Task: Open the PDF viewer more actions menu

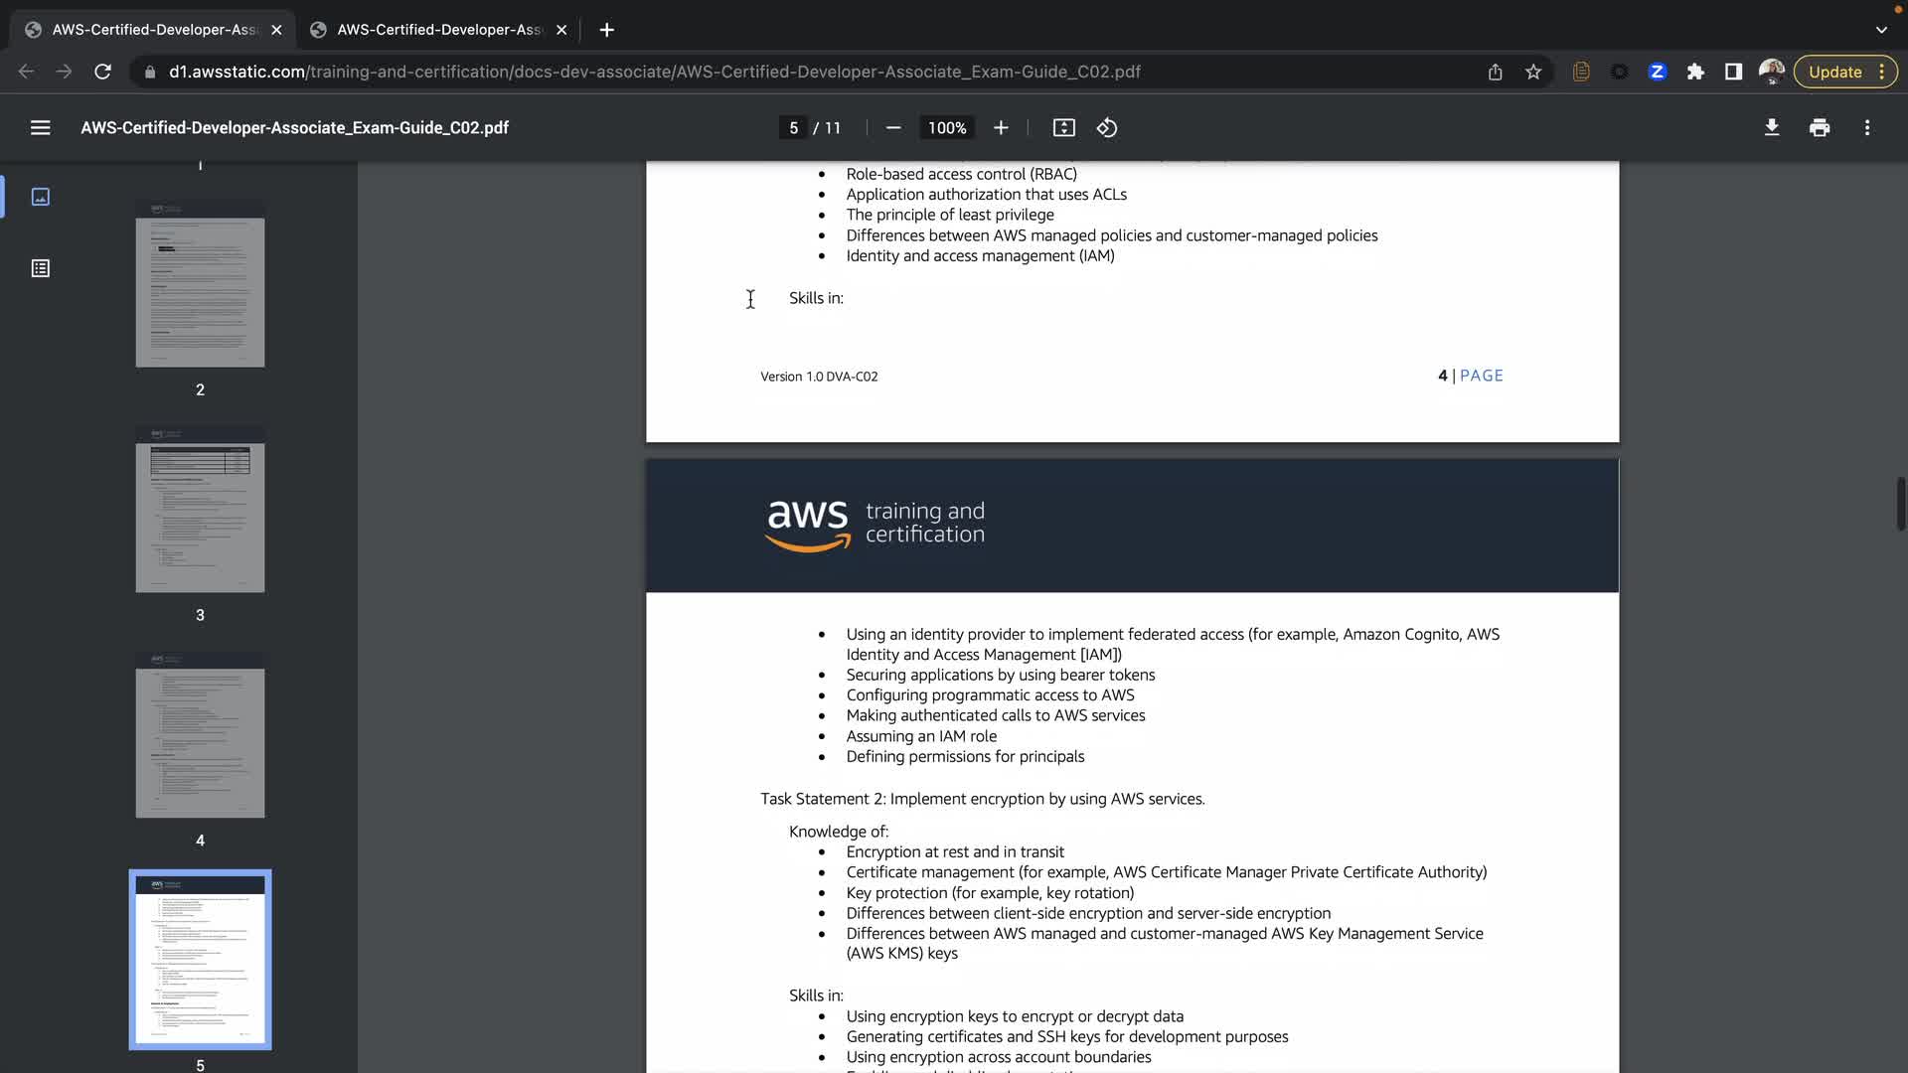Action: tap(1866, 128)
